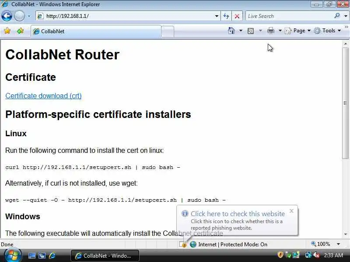Image resolution: width=350 pixels, height=262 pixels.
Task: Click the 100% zoom level button
Action: (x=320, y=244)
